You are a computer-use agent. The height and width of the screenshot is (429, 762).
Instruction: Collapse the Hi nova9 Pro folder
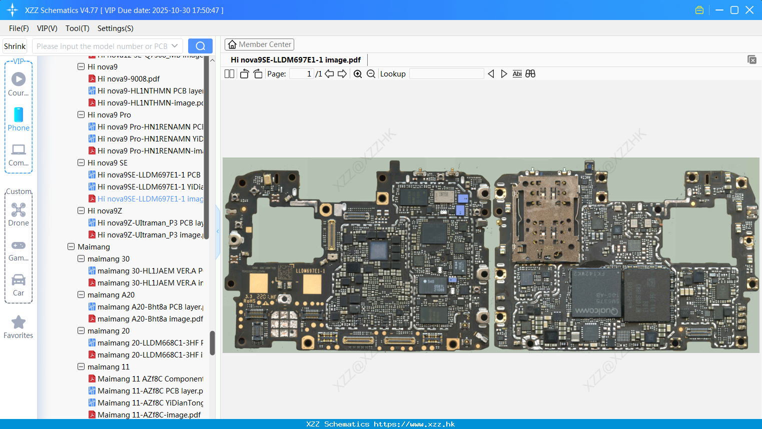[x=81, y=114]
